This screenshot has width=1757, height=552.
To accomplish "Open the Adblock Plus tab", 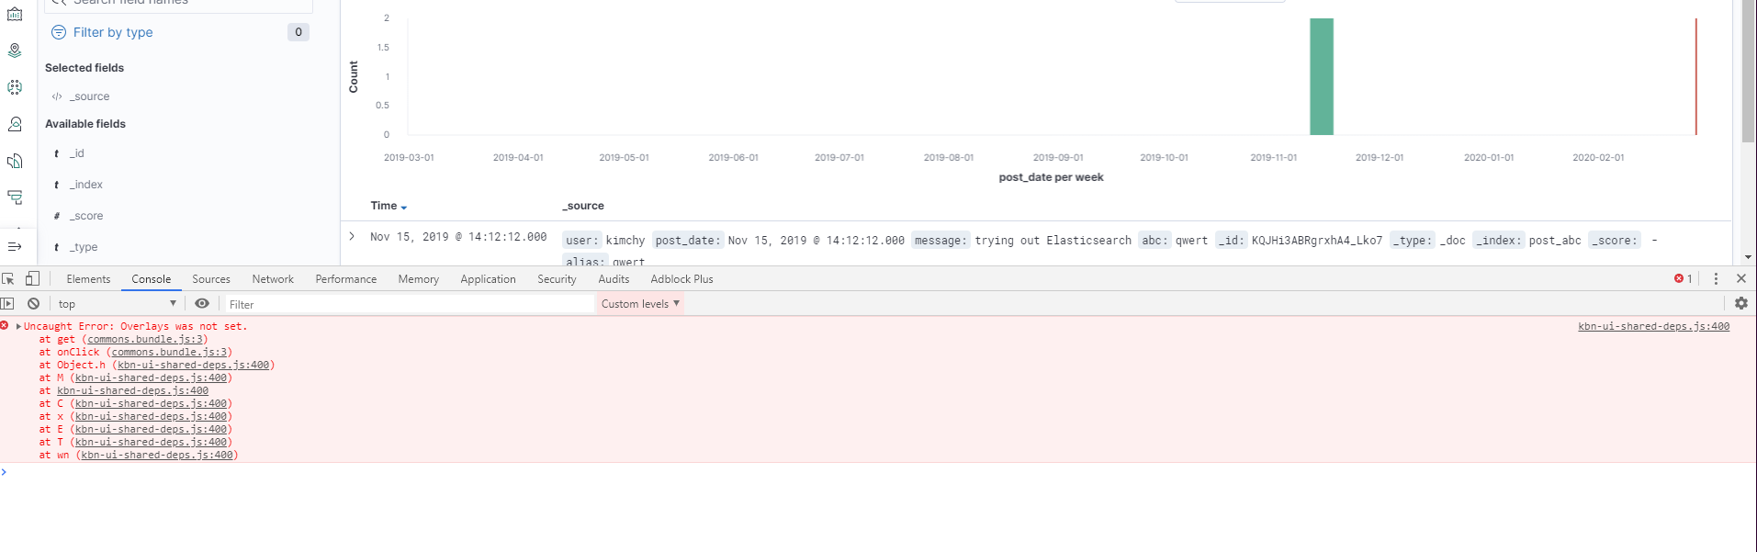I will [681, 279].
